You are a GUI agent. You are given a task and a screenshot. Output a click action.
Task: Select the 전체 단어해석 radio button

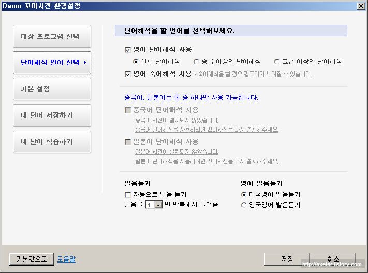click(x=136, y=62)
